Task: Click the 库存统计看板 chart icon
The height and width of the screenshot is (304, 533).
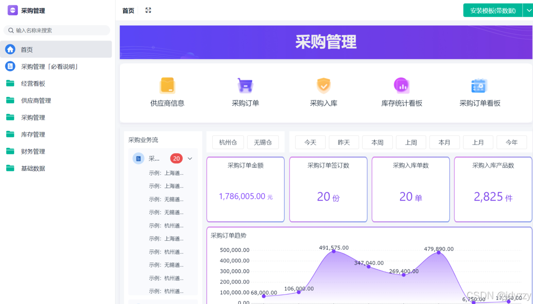Action: click(x=402, y=85)
